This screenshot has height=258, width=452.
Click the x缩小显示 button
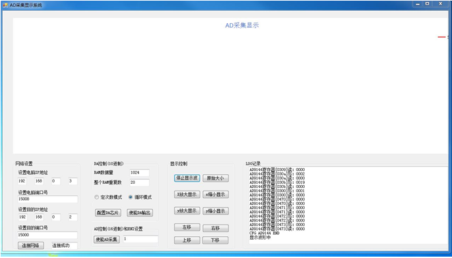(x=215, y=195)
